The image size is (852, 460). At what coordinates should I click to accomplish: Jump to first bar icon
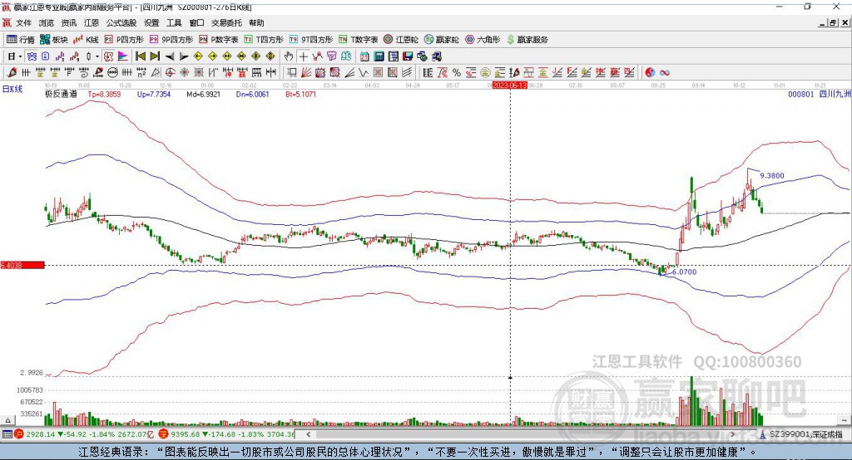tap(140, 56)
